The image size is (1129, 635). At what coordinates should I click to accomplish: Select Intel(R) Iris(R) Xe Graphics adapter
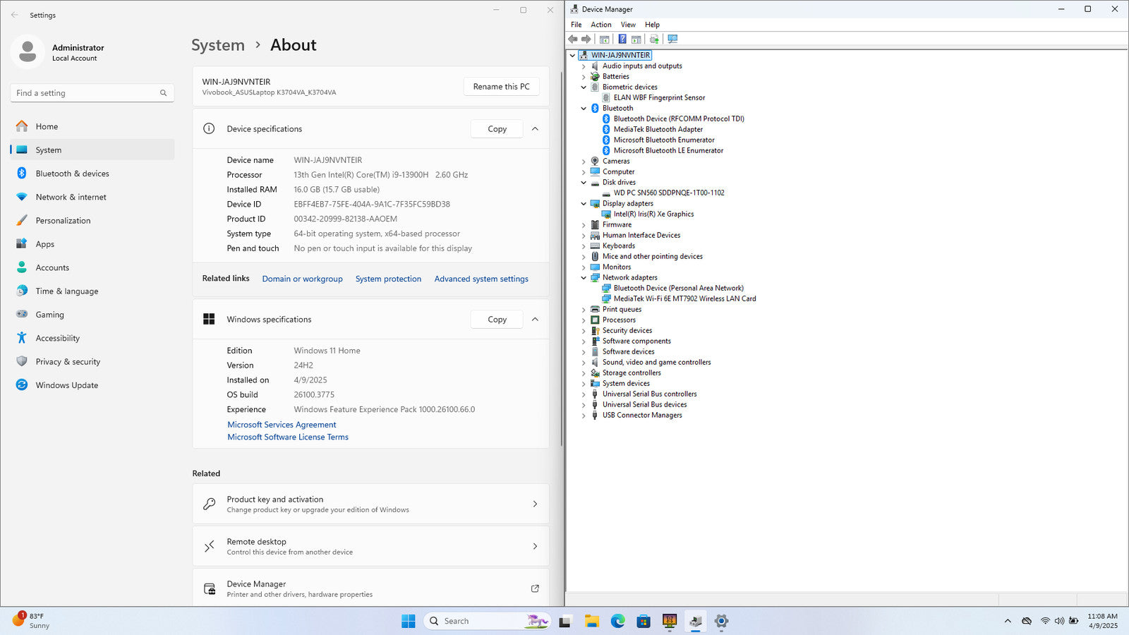click(x=653, y=214)
